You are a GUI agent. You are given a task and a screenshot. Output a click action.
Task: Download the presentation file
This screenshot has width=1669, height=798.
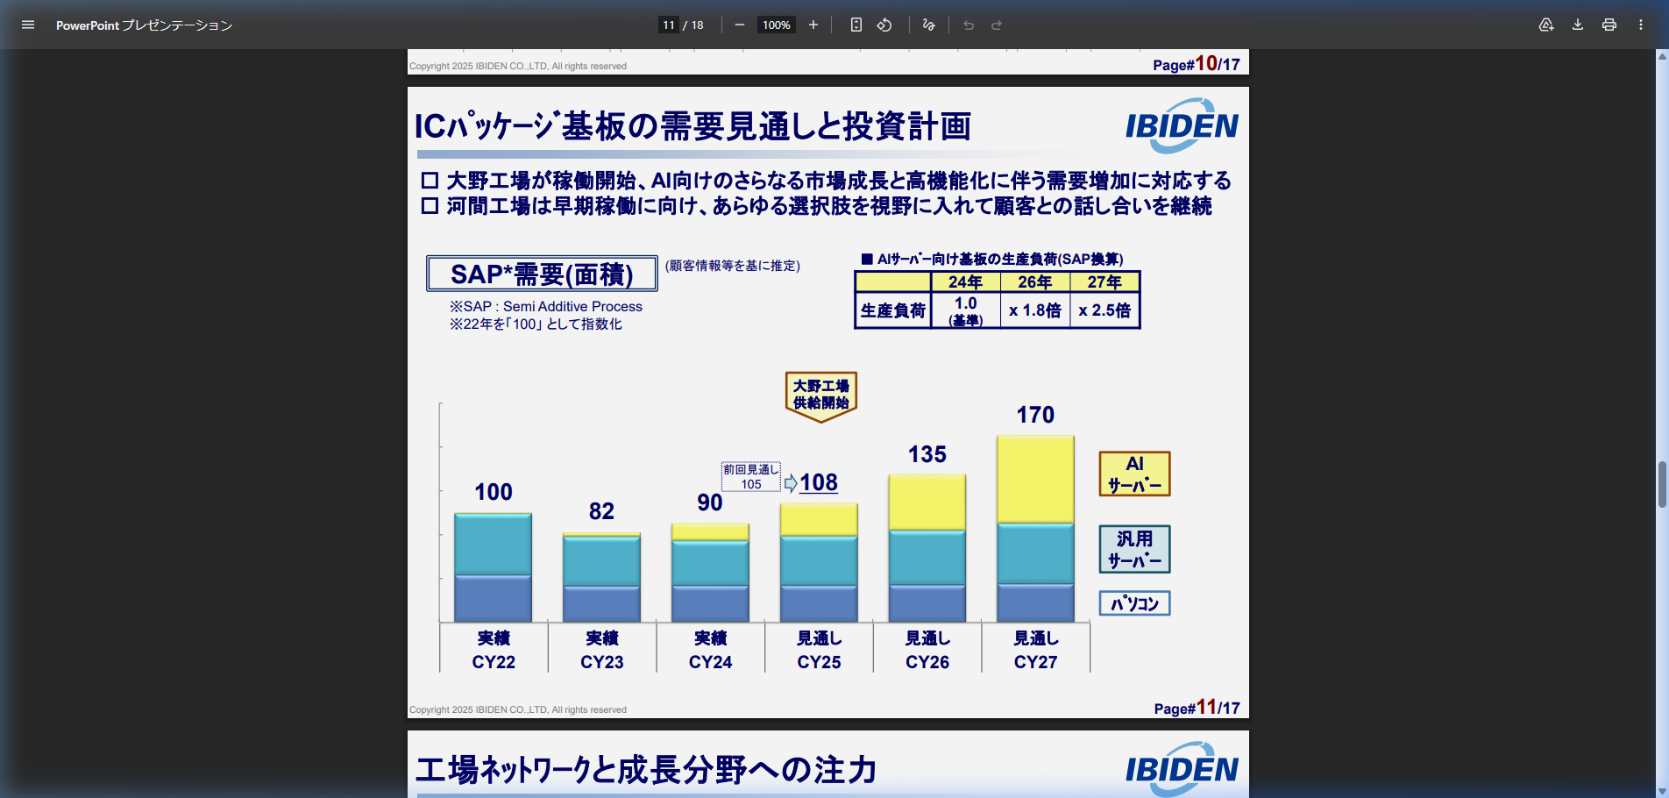1577,25
